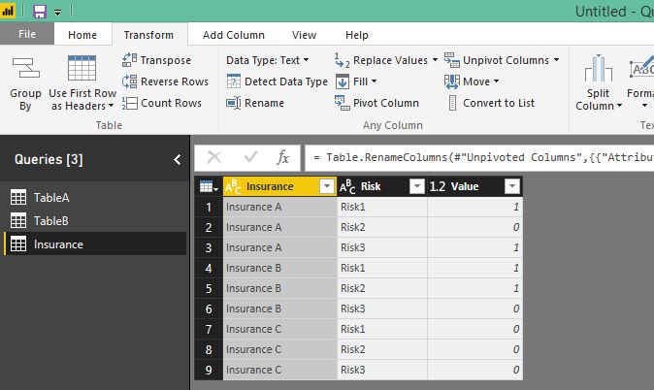Click the Detect Data Type icon
Viewport: 654px width, 390px height.
pyautogui.click(x=233, y=81)
